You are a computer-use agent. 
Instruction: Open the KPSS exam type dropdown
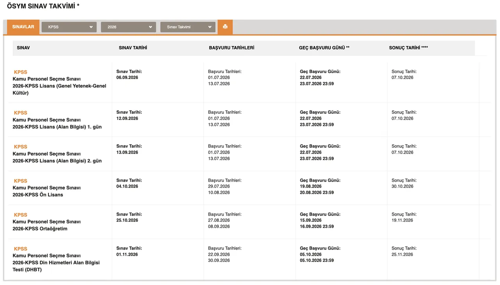click(69, 27)
